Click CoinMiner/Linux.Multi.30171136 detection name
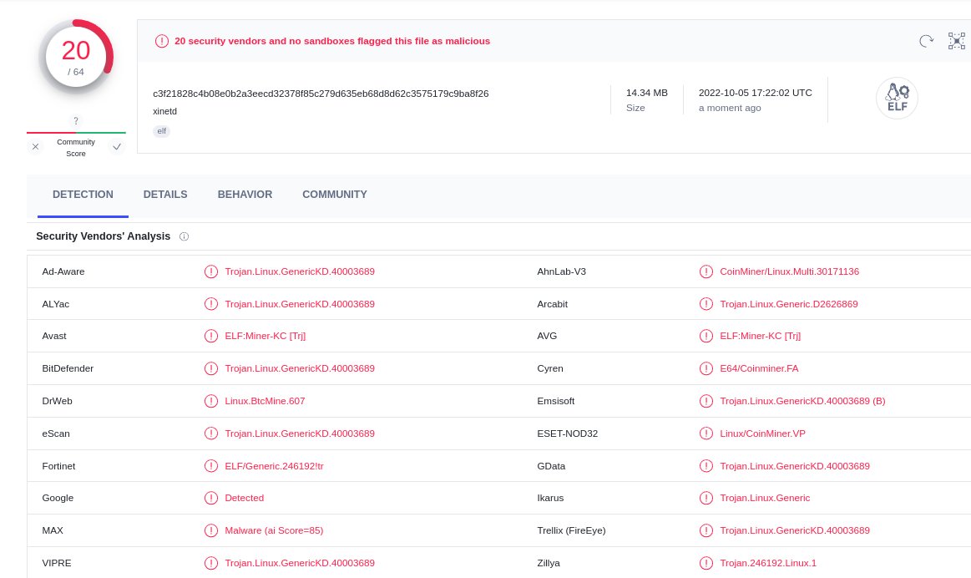The image size is (971, 578). tap(790, 271)
